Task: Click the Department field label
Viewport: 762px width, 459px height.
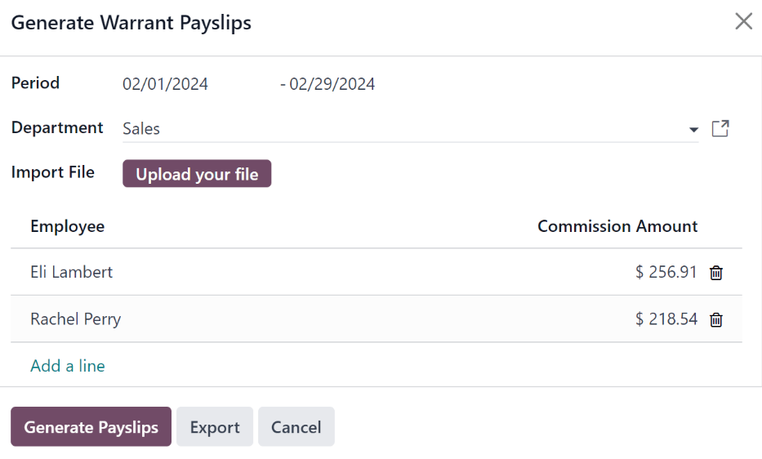Action: [57, 127]
